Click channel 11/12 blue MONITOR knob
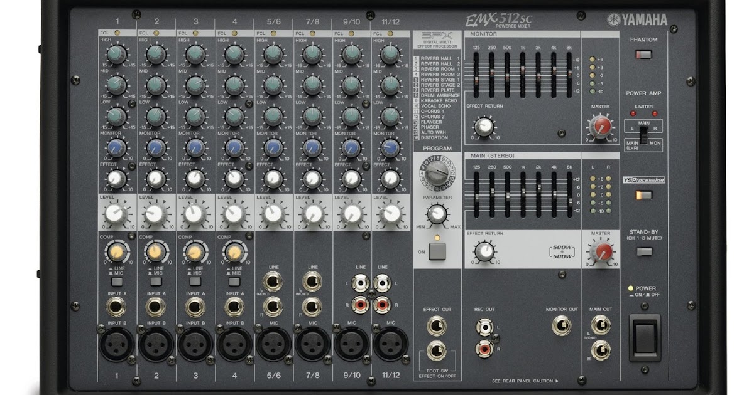Viewport: 754px width, 395px height. pos(391,148)
